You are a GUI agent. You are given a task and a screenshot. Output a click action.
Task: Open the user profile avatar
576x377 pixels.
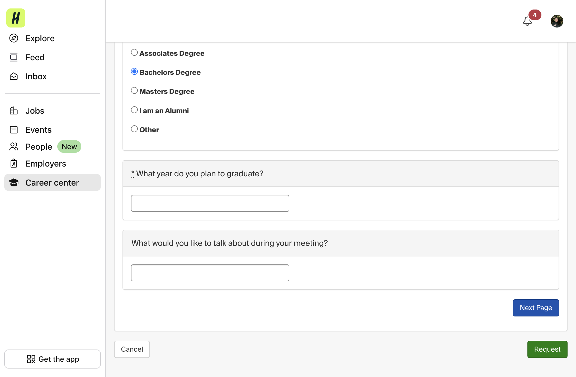tap(557, 21)
